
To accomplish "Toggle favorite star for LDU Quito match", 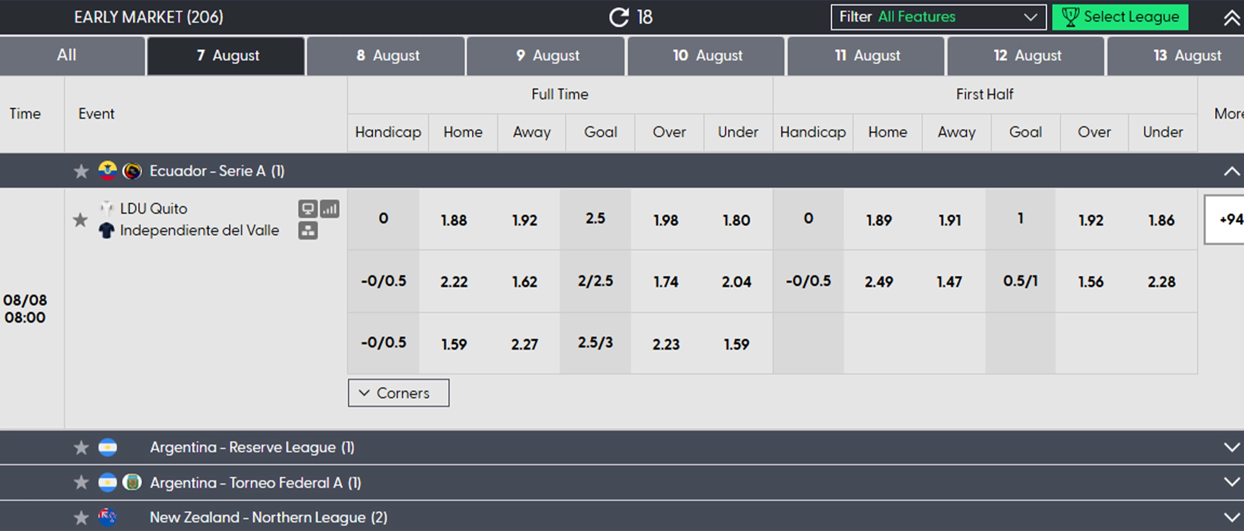I will click(x=81, y=220).
